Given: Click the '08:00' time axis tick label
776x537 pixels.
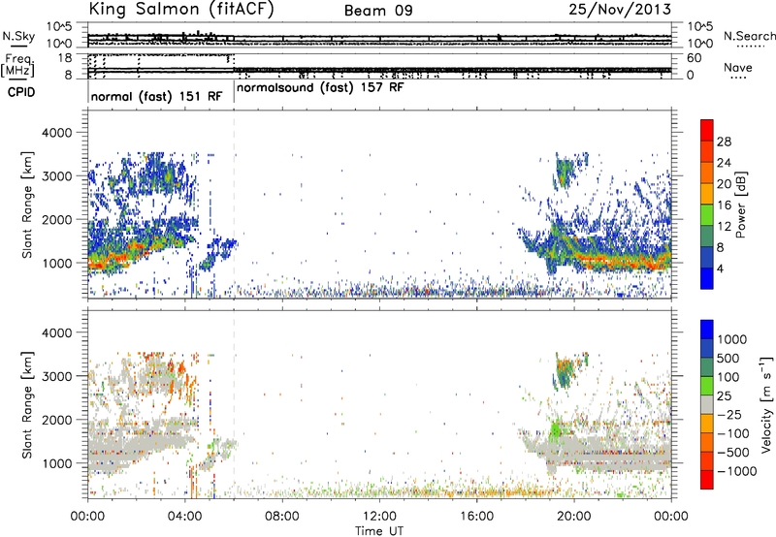Looking at the screenshot, I should coord(282,517).
